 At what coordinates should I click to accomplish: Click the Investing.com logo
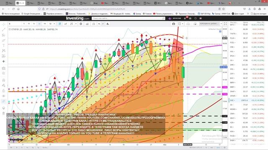pos(77,18)
